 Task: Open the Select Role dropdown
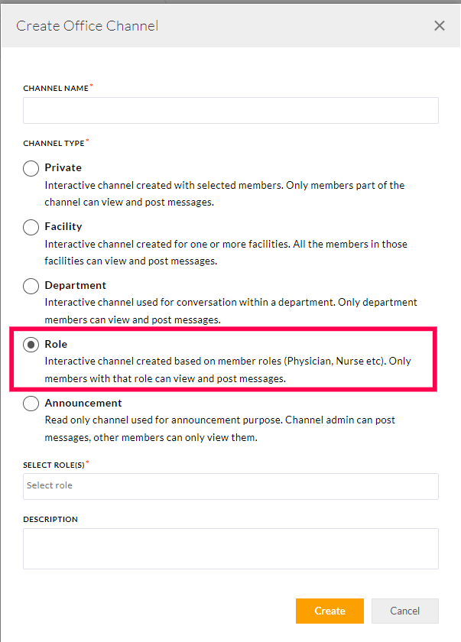[229, 486]
